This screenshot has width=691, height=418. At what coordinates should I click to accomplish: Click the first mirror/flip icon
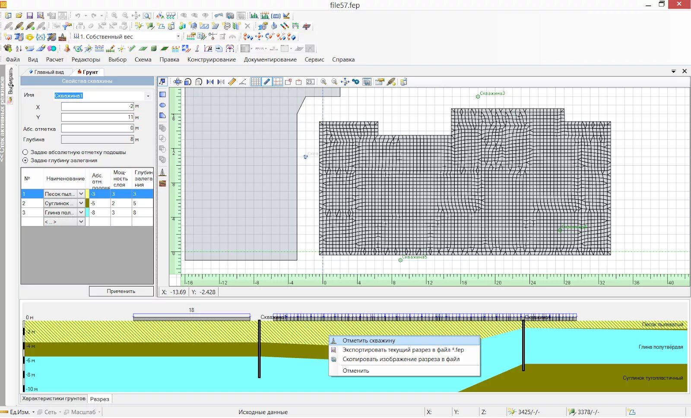click(210, 82)
